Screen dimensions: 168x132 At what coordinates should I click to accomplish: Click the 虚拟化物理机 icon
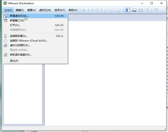(5, 45)
